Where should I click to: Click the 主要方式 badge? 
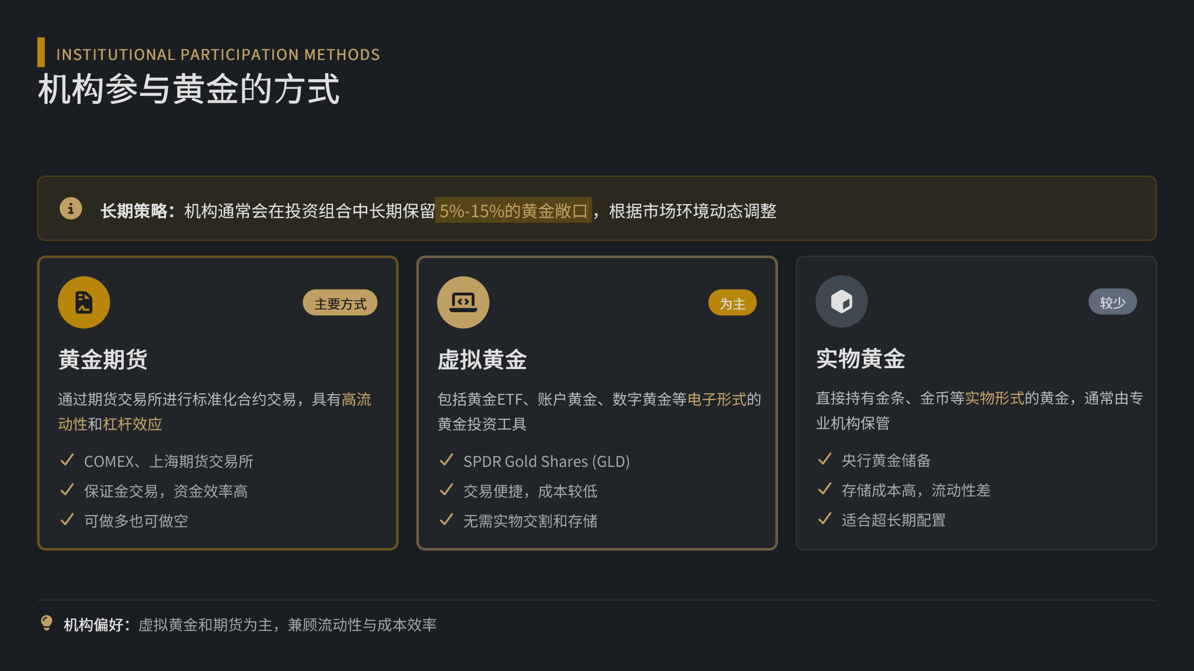[340, 303]
